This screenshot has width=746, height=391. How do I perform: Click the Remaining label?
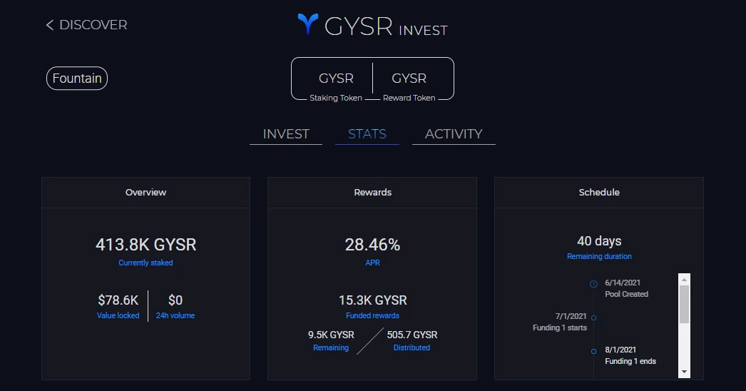(x=331, y=347)
